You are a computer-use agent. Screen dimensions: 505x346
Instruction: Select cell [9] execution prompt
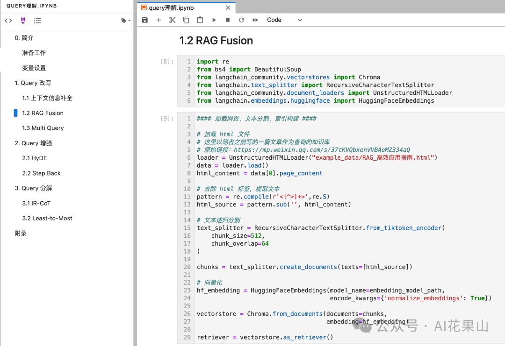(x=167, y=118)
